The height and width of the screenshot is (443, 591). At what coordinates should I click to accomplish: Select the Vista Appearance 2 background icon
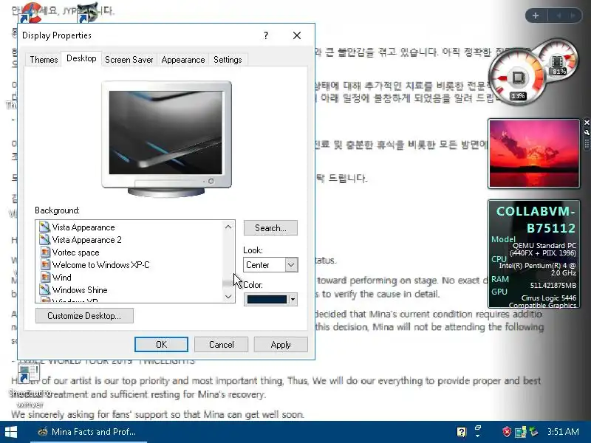click(44, 239)
